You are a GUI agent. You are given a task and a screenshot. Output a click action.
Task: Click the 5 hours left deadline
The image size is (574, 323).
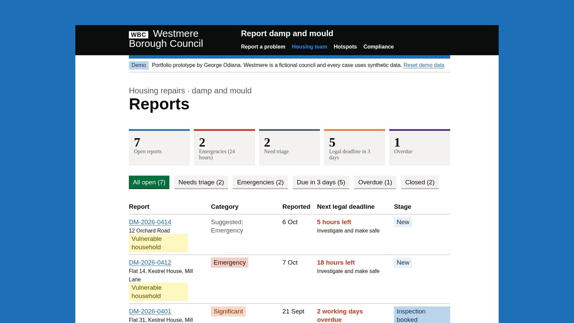pyautogui.click(x=334, y=222)
